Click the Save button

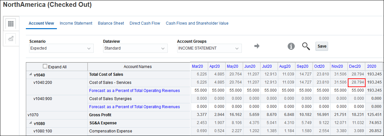click(x=322, y=46)
